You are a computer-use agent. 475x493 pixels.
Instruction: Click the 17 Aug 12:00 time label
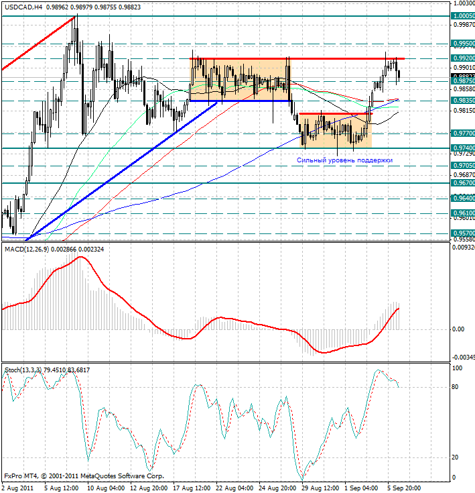point(192,488)
